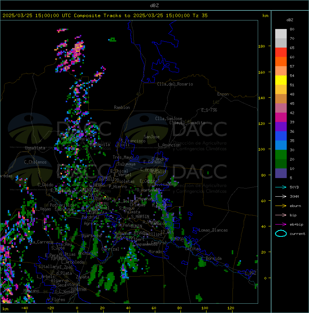Click the E_1-736 map label
The image size is (309, 313).
209,110
